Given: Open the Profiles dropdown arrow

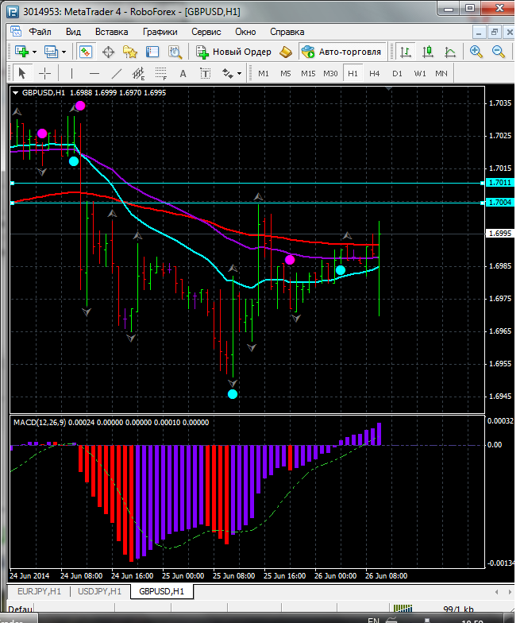Looking at the screenshot, I should [x=64, y=52].
